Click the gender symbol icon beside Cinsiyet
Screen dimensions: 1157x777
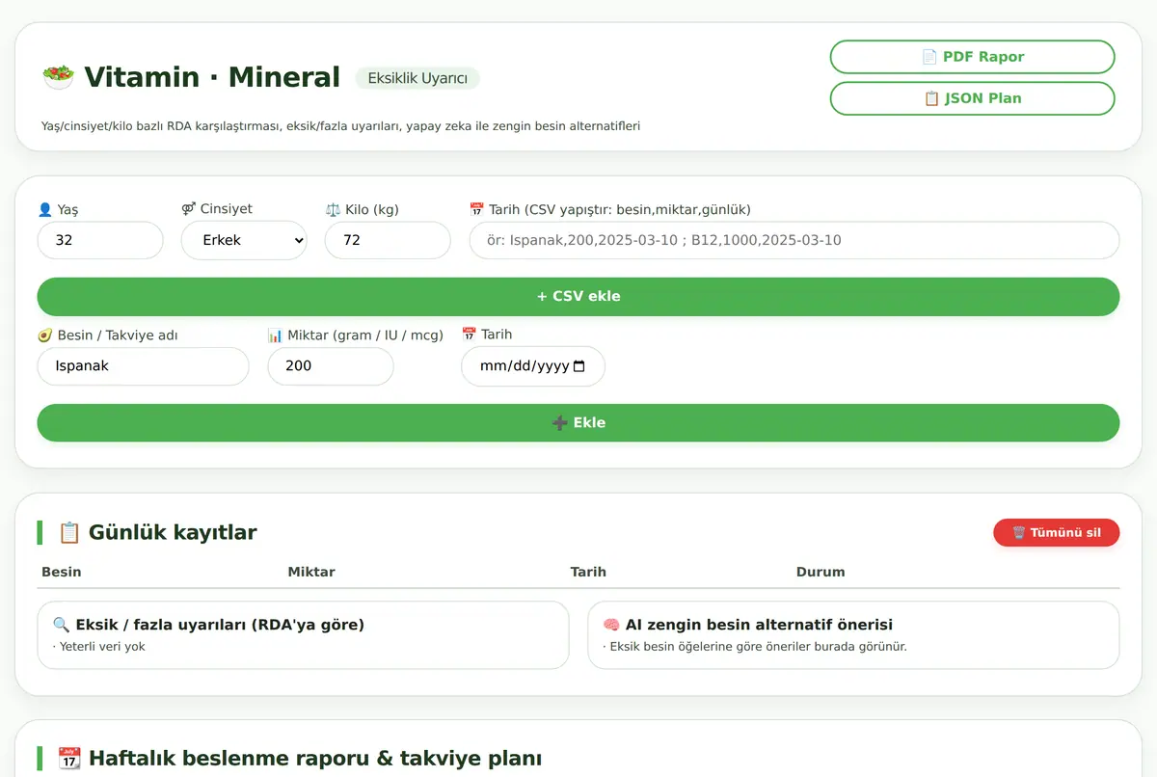tap(188, 209)
